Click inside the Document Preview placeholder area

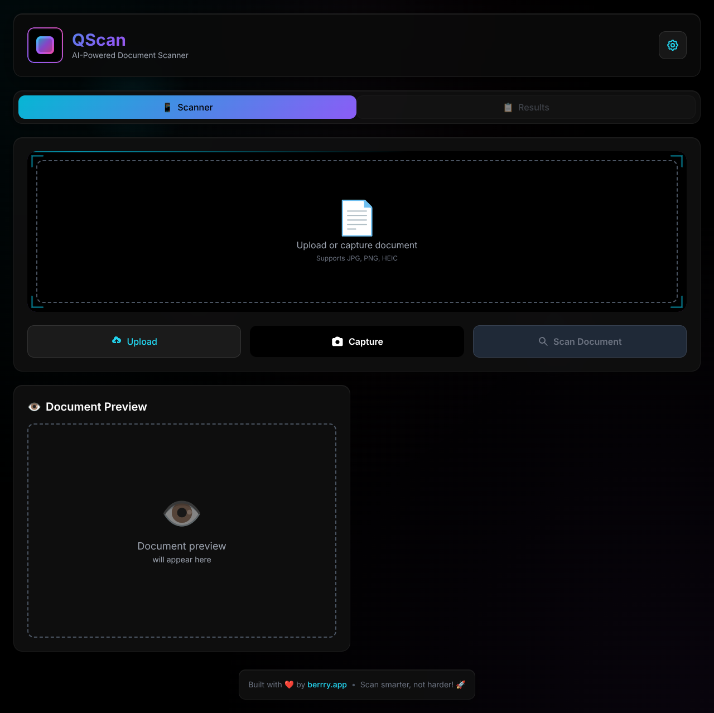point(181,531)
